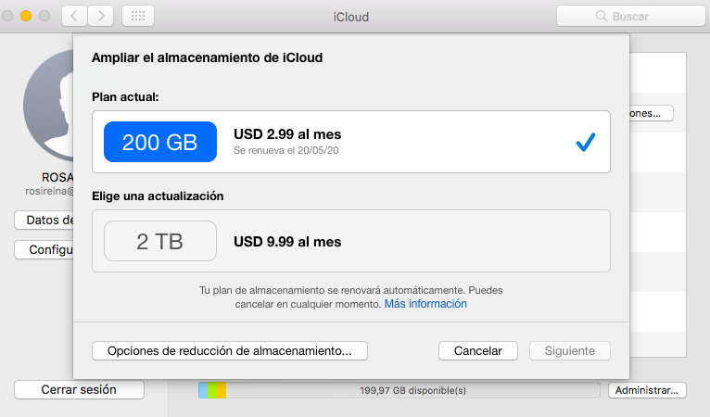Click the Datos de button
This screenshot has height=417, width=710.
[x=44, y=220]
